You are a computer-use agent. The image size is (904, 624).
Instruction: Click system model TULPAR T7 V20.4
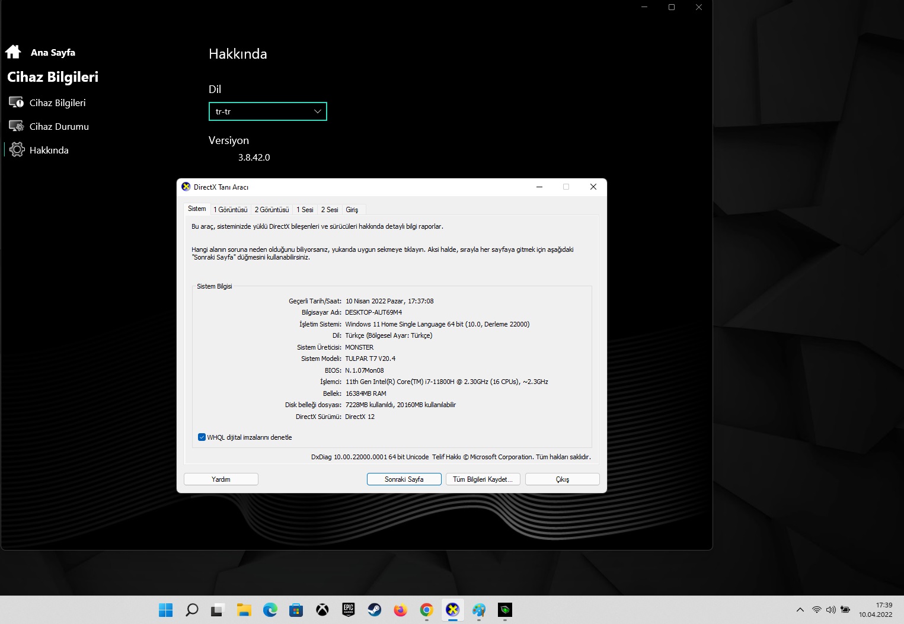pos(370,359)
